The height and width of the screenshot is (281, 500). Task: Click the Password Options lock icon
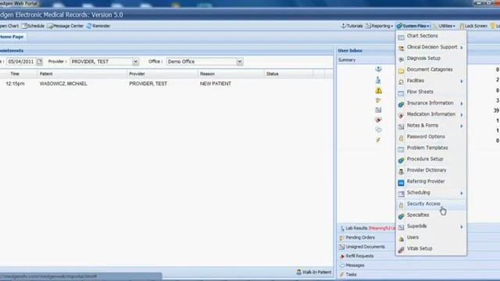coord(401,138)
